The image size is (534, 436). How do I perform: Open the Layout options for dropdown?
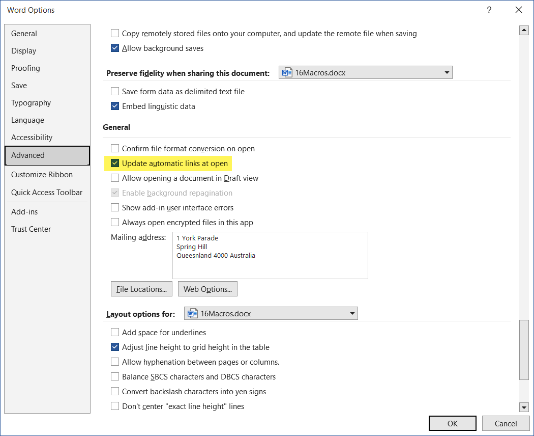pyautogui.click(x=352, y=313)
